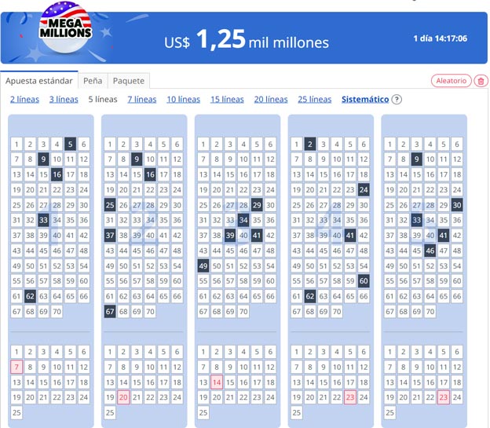This screenshot has height=428, width=490.
Task: Toggle number 46 in the fifth line
Action: pos(430,251)
